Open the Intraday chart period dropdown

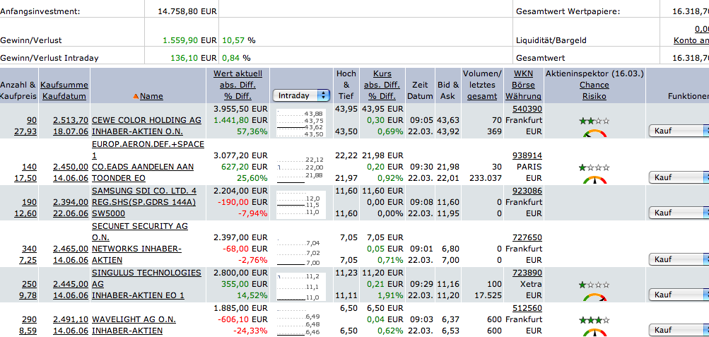pyautogui.click(x=301, y=95)
